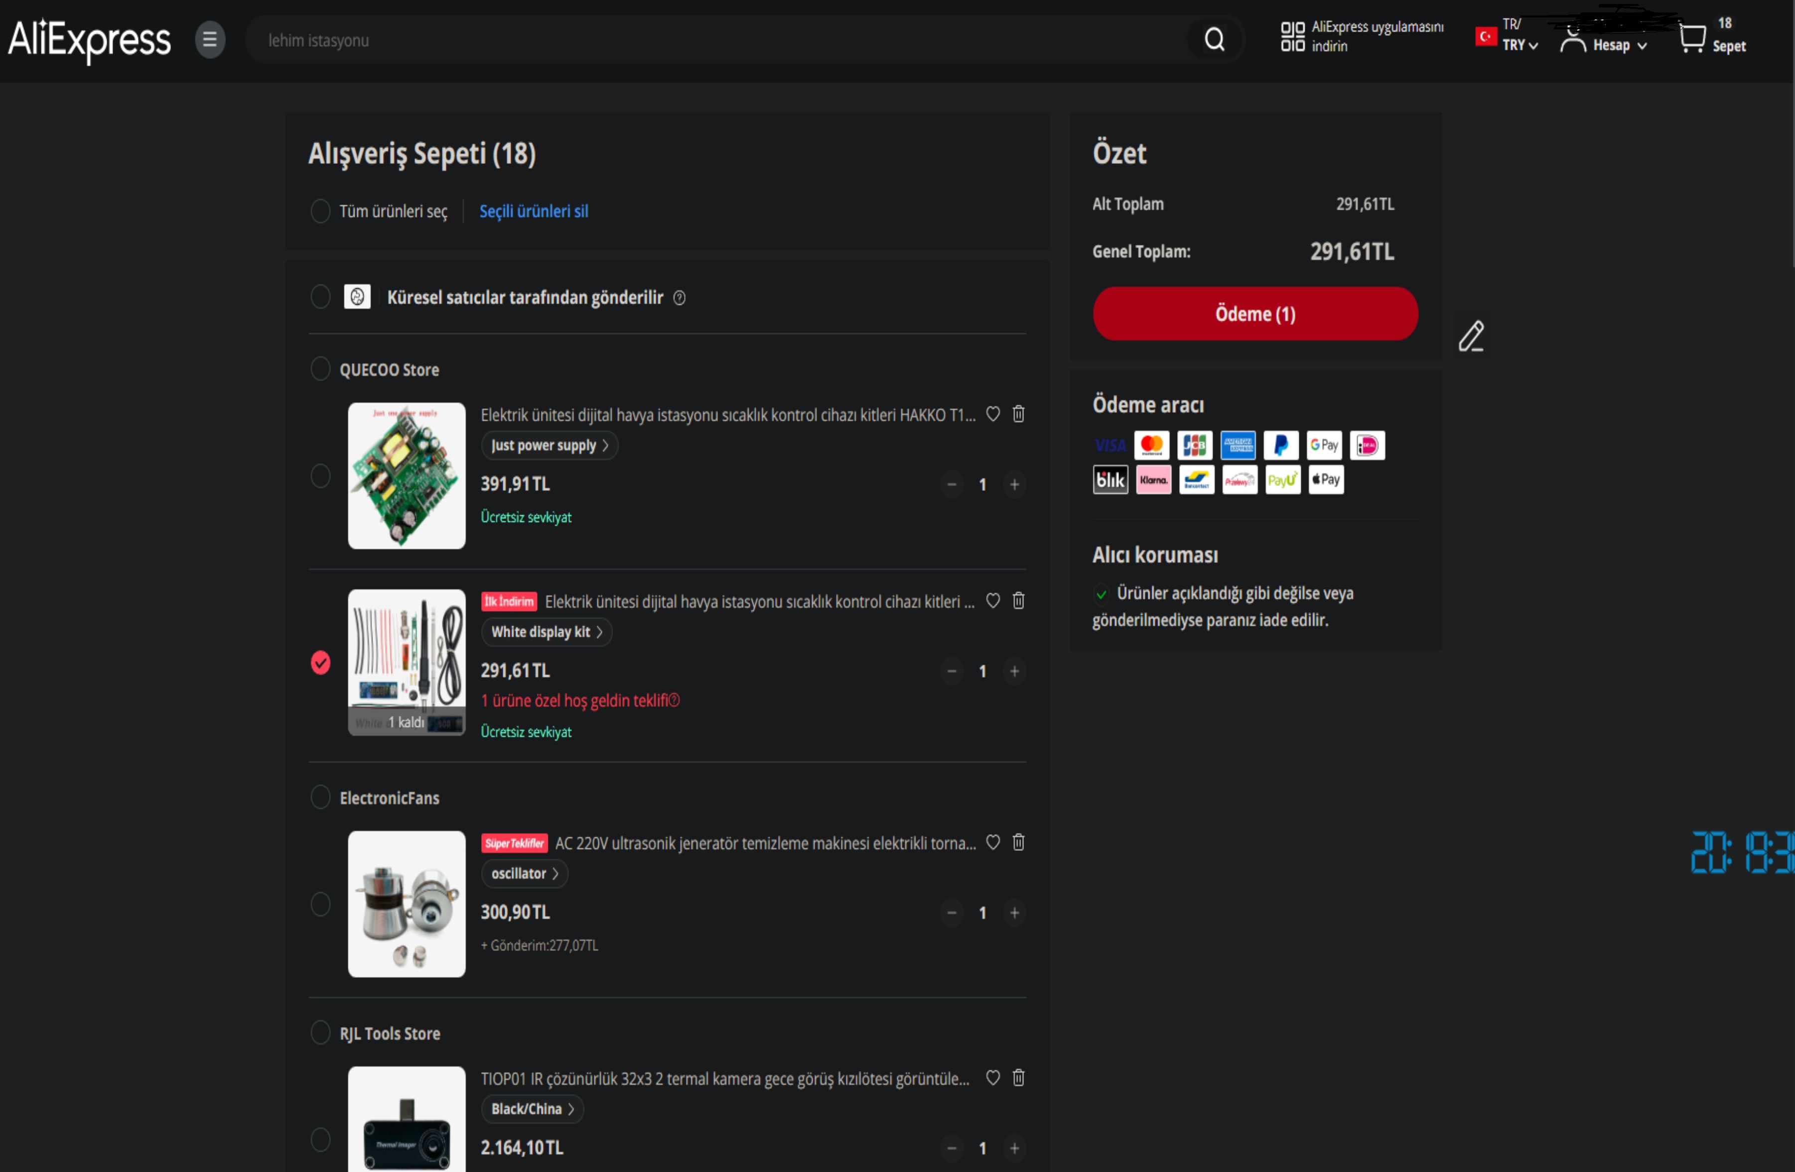Open the shopping cart icon
The height and width of the screenshot is (1172, 1795).
[1692, 38]
